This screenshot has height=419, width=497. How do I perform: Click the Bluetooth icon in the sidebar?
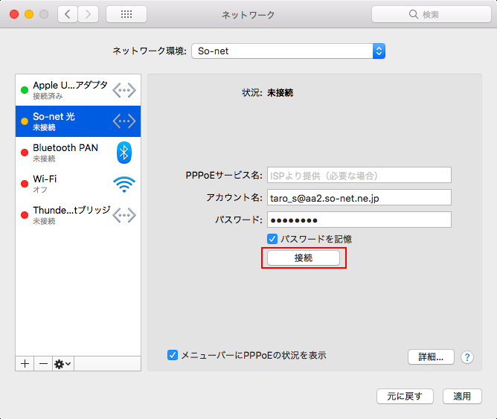pos(124,153)
